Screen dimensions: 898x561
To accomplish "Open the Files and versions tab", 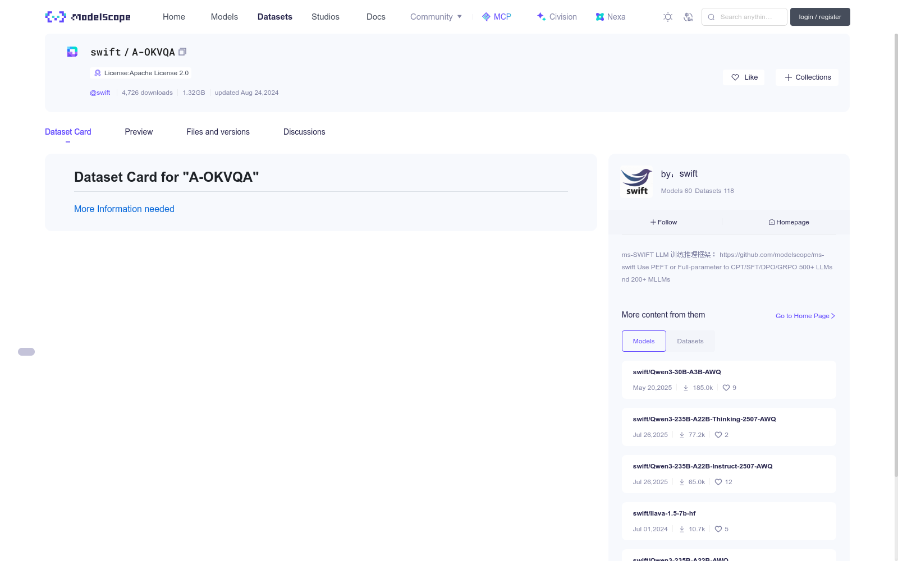I will pos(218,132).
